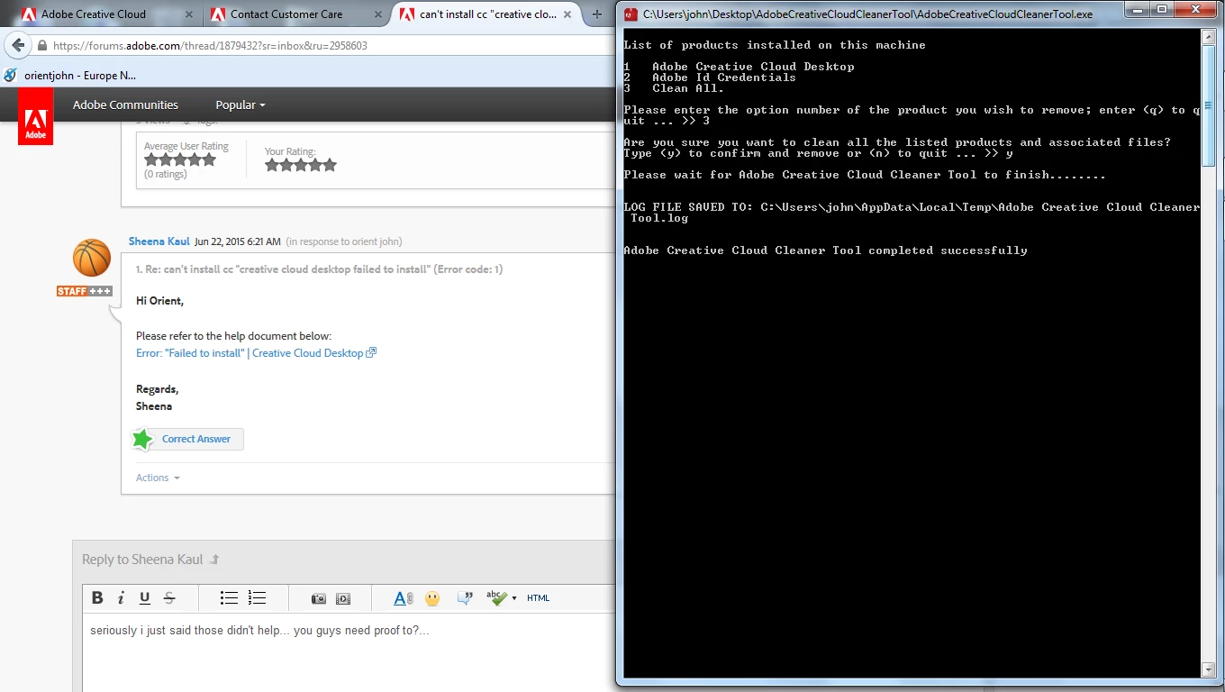This screenshot has height=692, width=1225.
Task: Insert video using film icon
Action: tap(343, 598)
